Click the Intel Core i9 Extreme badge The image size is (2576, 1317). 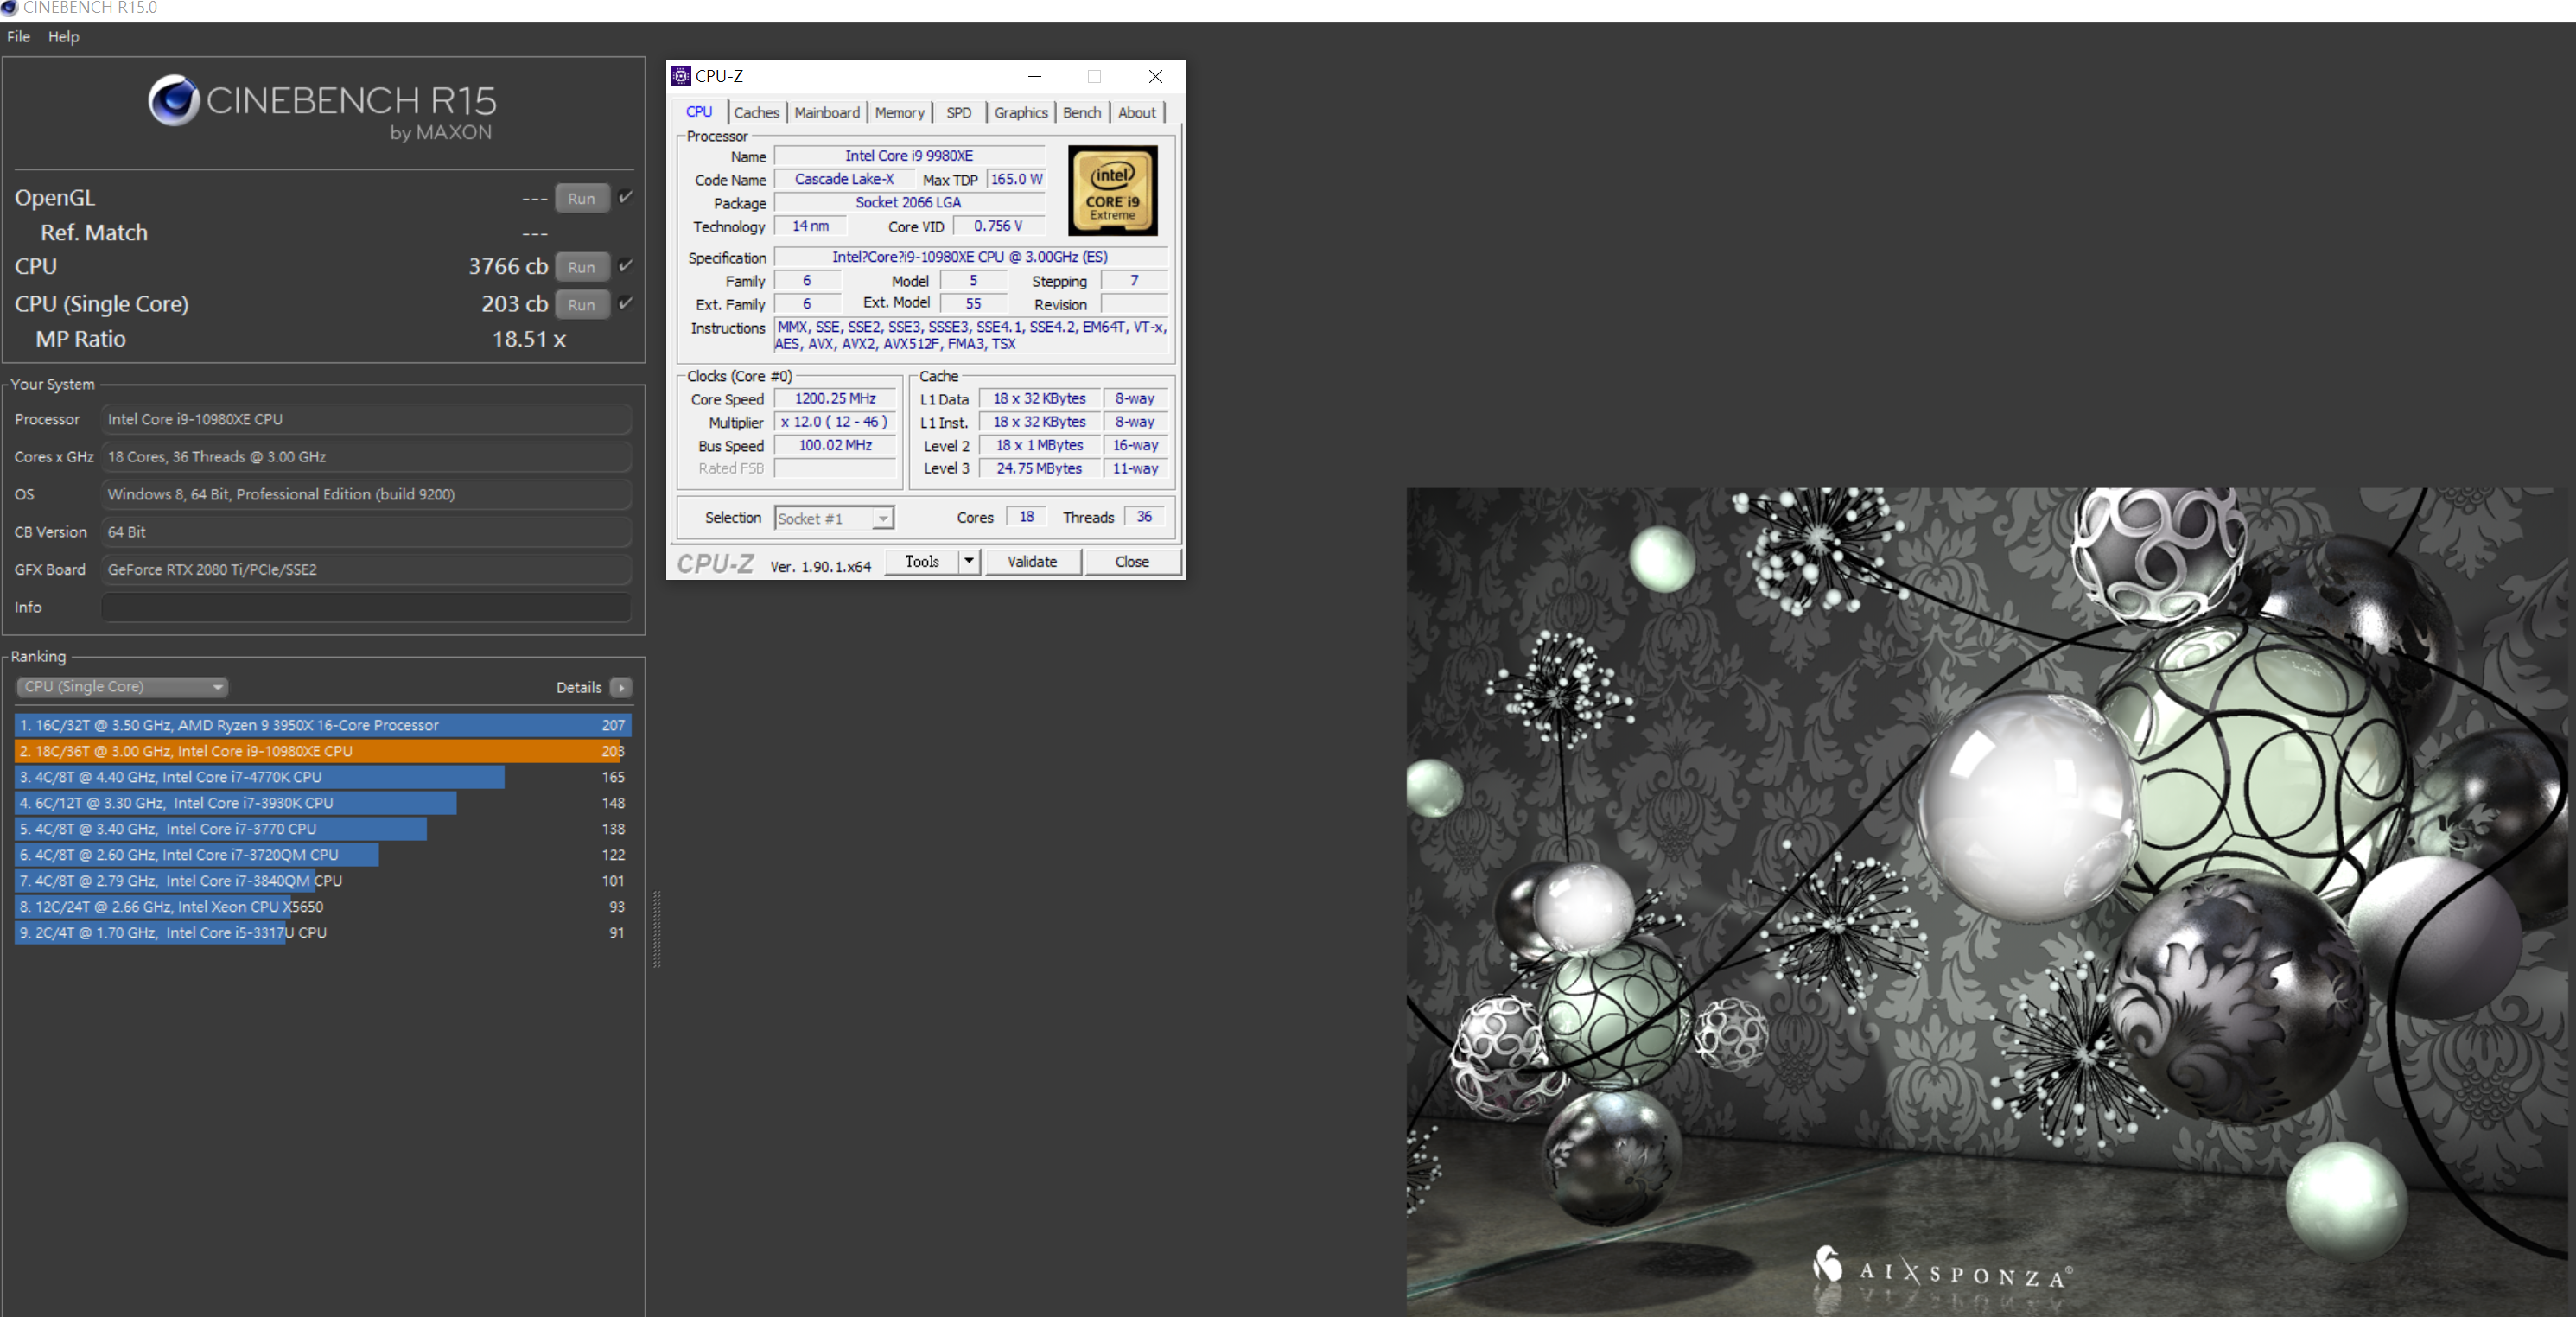pyautogui.click(x=1112, y=190)
